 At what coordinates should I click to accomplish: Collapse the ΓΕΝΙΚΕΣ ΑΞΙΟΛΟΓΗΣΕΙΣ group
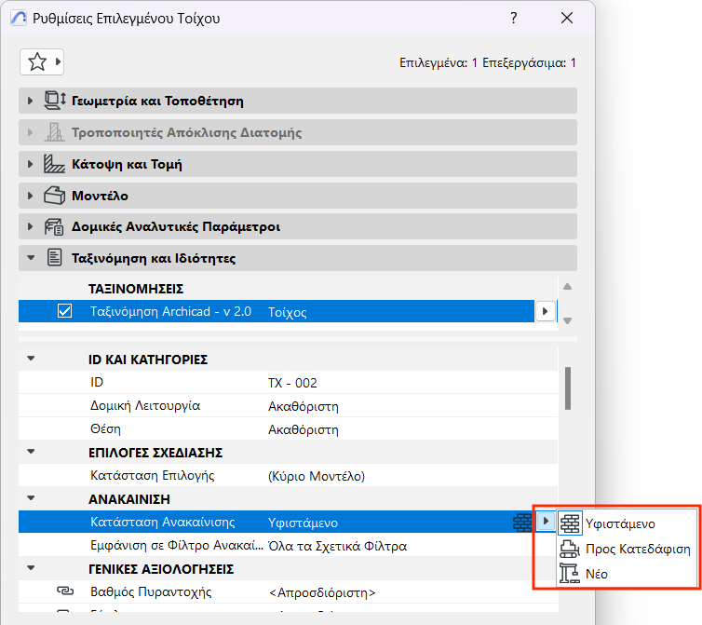click(31, 568)
